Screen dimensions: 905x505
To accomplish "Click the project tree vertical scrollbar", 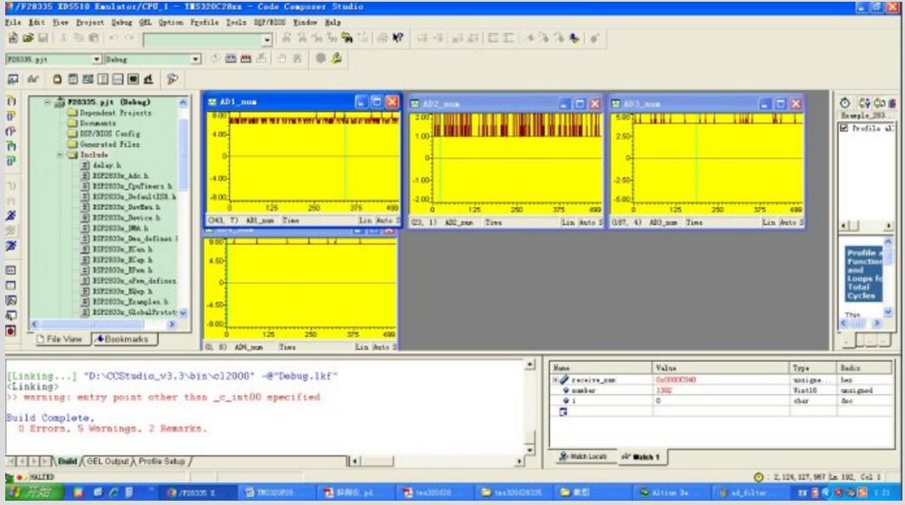I will pyautogui.click(x=183, y=208).
